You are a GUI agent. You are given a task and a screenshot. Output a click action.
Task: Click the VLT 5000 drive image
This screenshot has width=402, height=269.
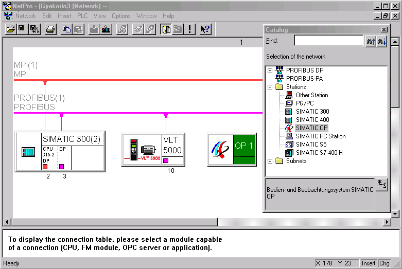pos(142,150)
